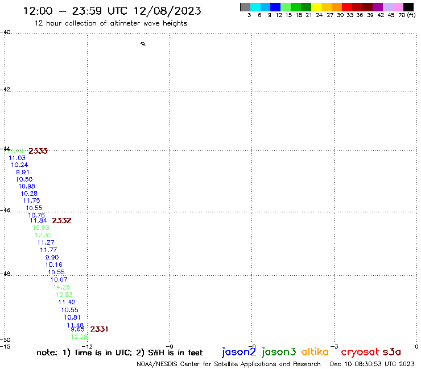Viewport: 421px width, 369px height.
Task: Click the dark red '2333' time label
Action: tap(38, 151)
